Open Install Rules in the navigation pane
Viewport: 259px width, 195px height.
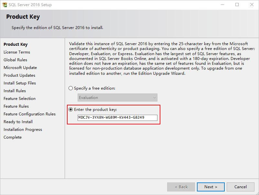(x=15, y=91)
